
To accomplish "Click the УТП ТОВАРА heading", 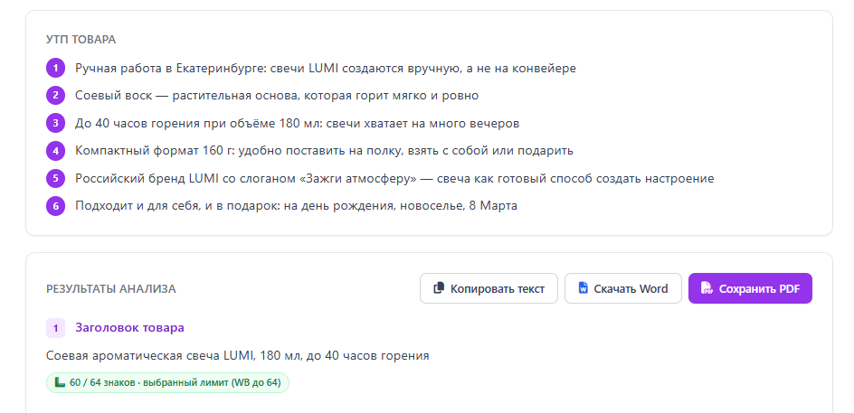I will click(x=81, y=40).
